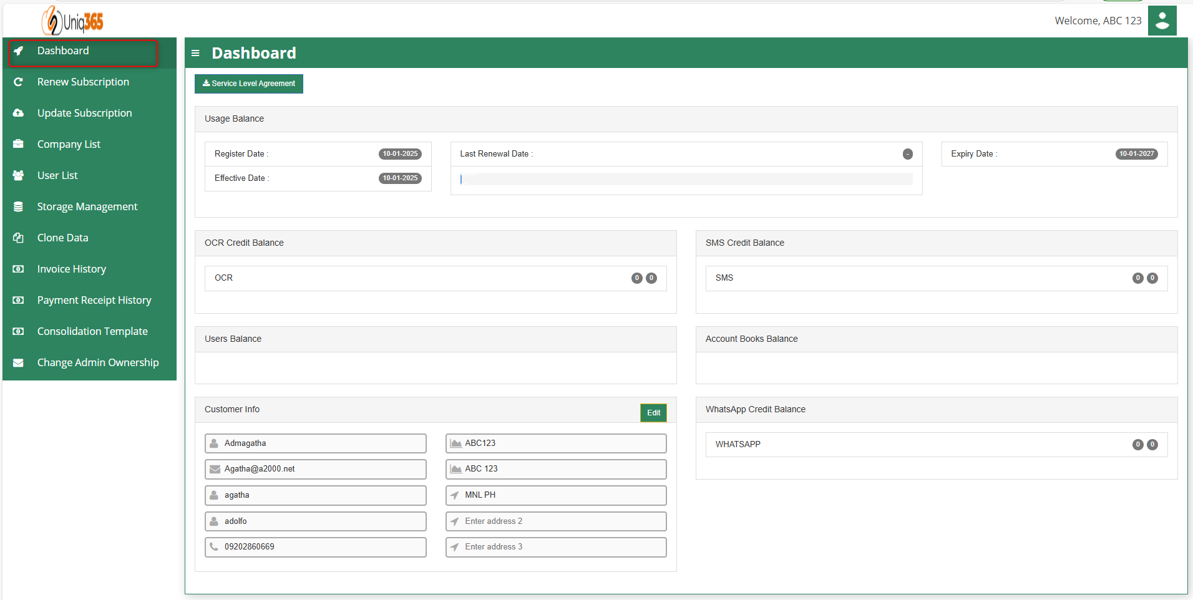Screen dimensions: 1193x600
Task: Click the Update Subscription cloud icon
Action: coord(19,113)
